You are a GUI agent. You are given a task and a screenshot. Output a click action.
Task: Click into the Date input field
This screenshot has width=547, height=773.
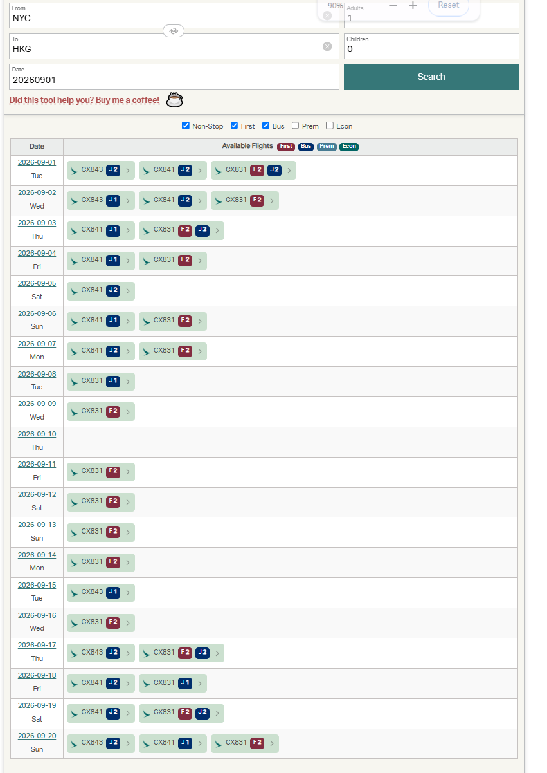point(174,80)
